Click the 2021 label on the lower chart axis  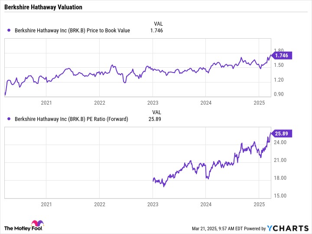tap(46, 204)
